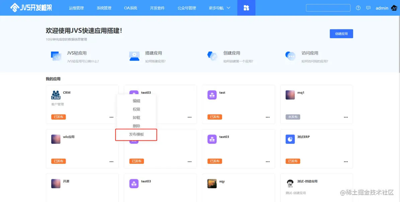Click the 客户管理 description text
The height and width of the screenshot is (202, 400).
[57, 104]
